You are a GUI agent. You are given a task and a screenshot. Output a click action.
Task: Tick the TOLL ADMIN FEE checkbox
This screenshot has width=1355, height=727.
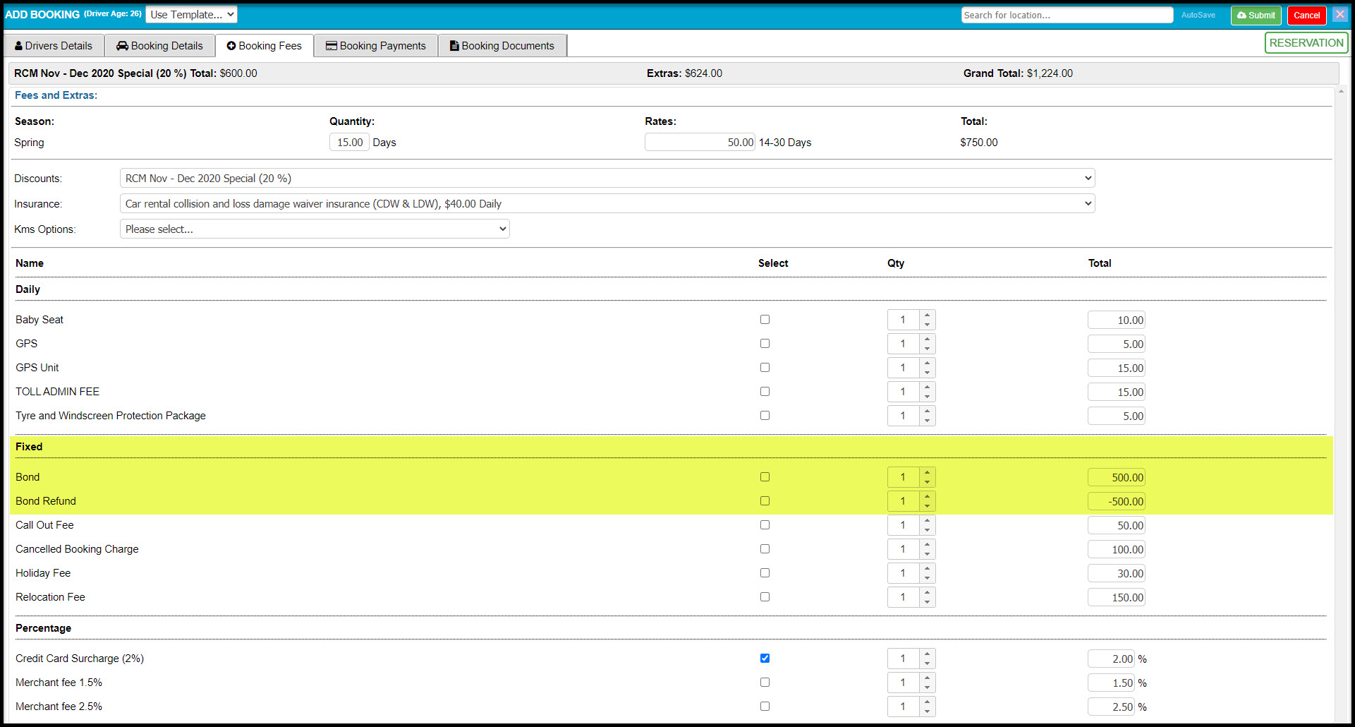click(765, 392)
